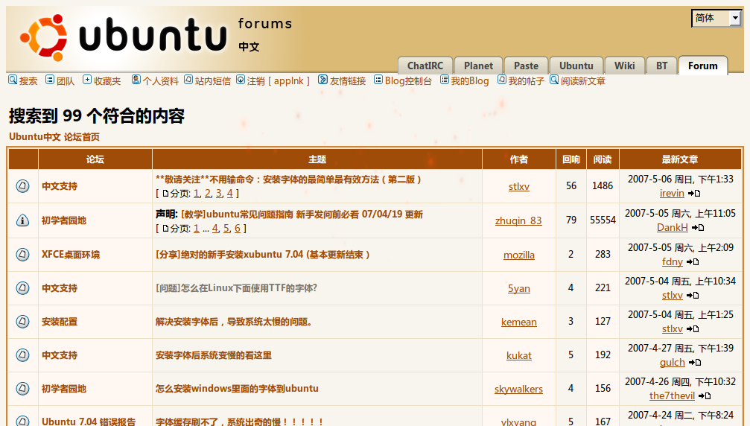Viewport: 750px width, 426px height.
Task: Open latest poster irevin's profile
Action: [672, 193]
